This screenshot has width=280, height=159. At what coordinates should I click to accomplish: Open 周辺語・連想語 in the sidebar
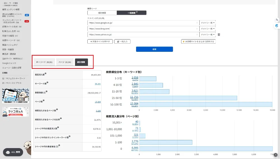(9, 54)
